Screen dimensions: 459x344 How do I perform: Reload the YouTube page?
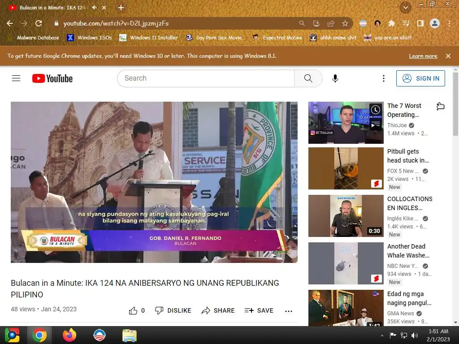(39, 23)
